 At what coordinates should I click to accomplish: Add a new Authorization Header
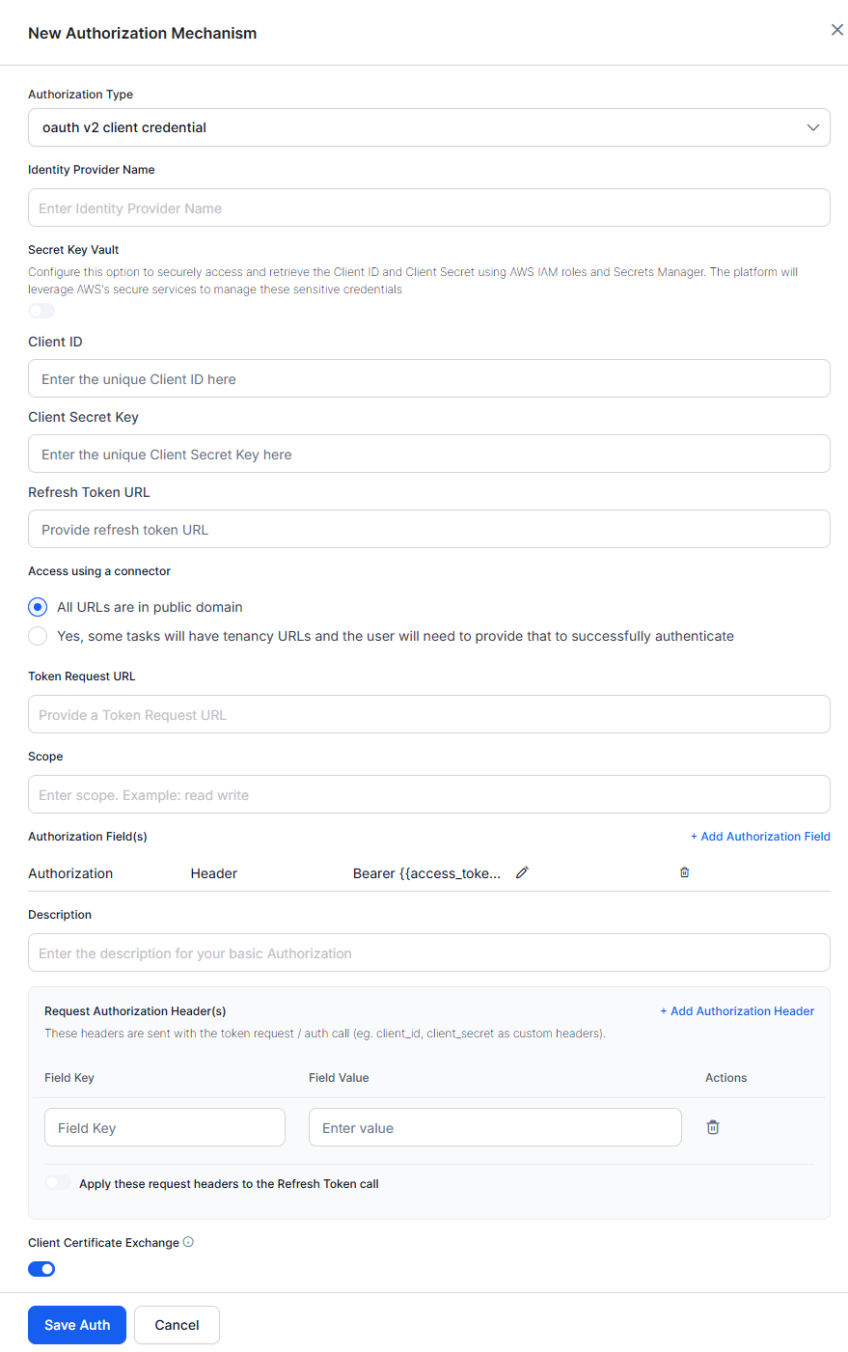coord(738,1010)
